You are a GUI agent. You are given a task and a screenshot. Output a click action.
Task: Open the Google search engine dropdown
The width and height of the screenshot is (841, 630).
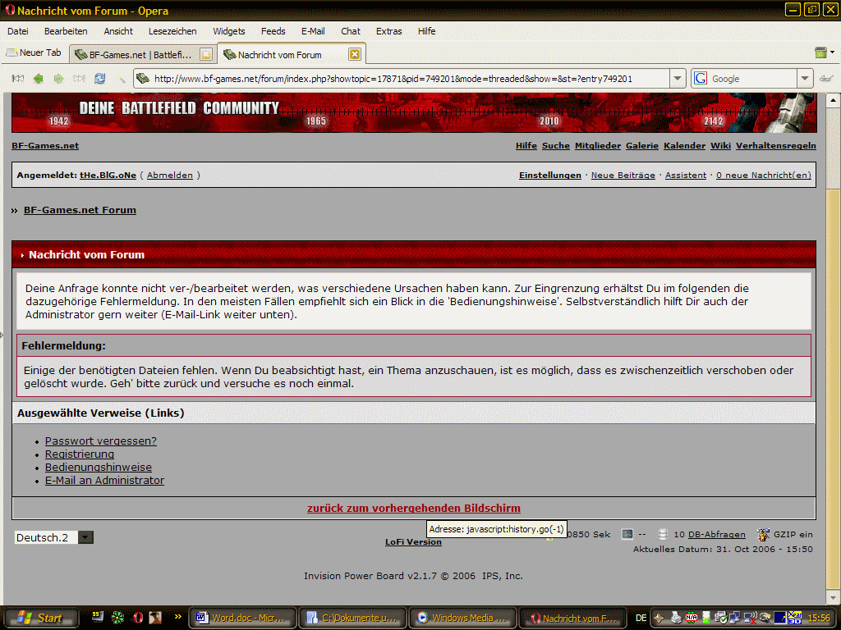tap(805, 79)
